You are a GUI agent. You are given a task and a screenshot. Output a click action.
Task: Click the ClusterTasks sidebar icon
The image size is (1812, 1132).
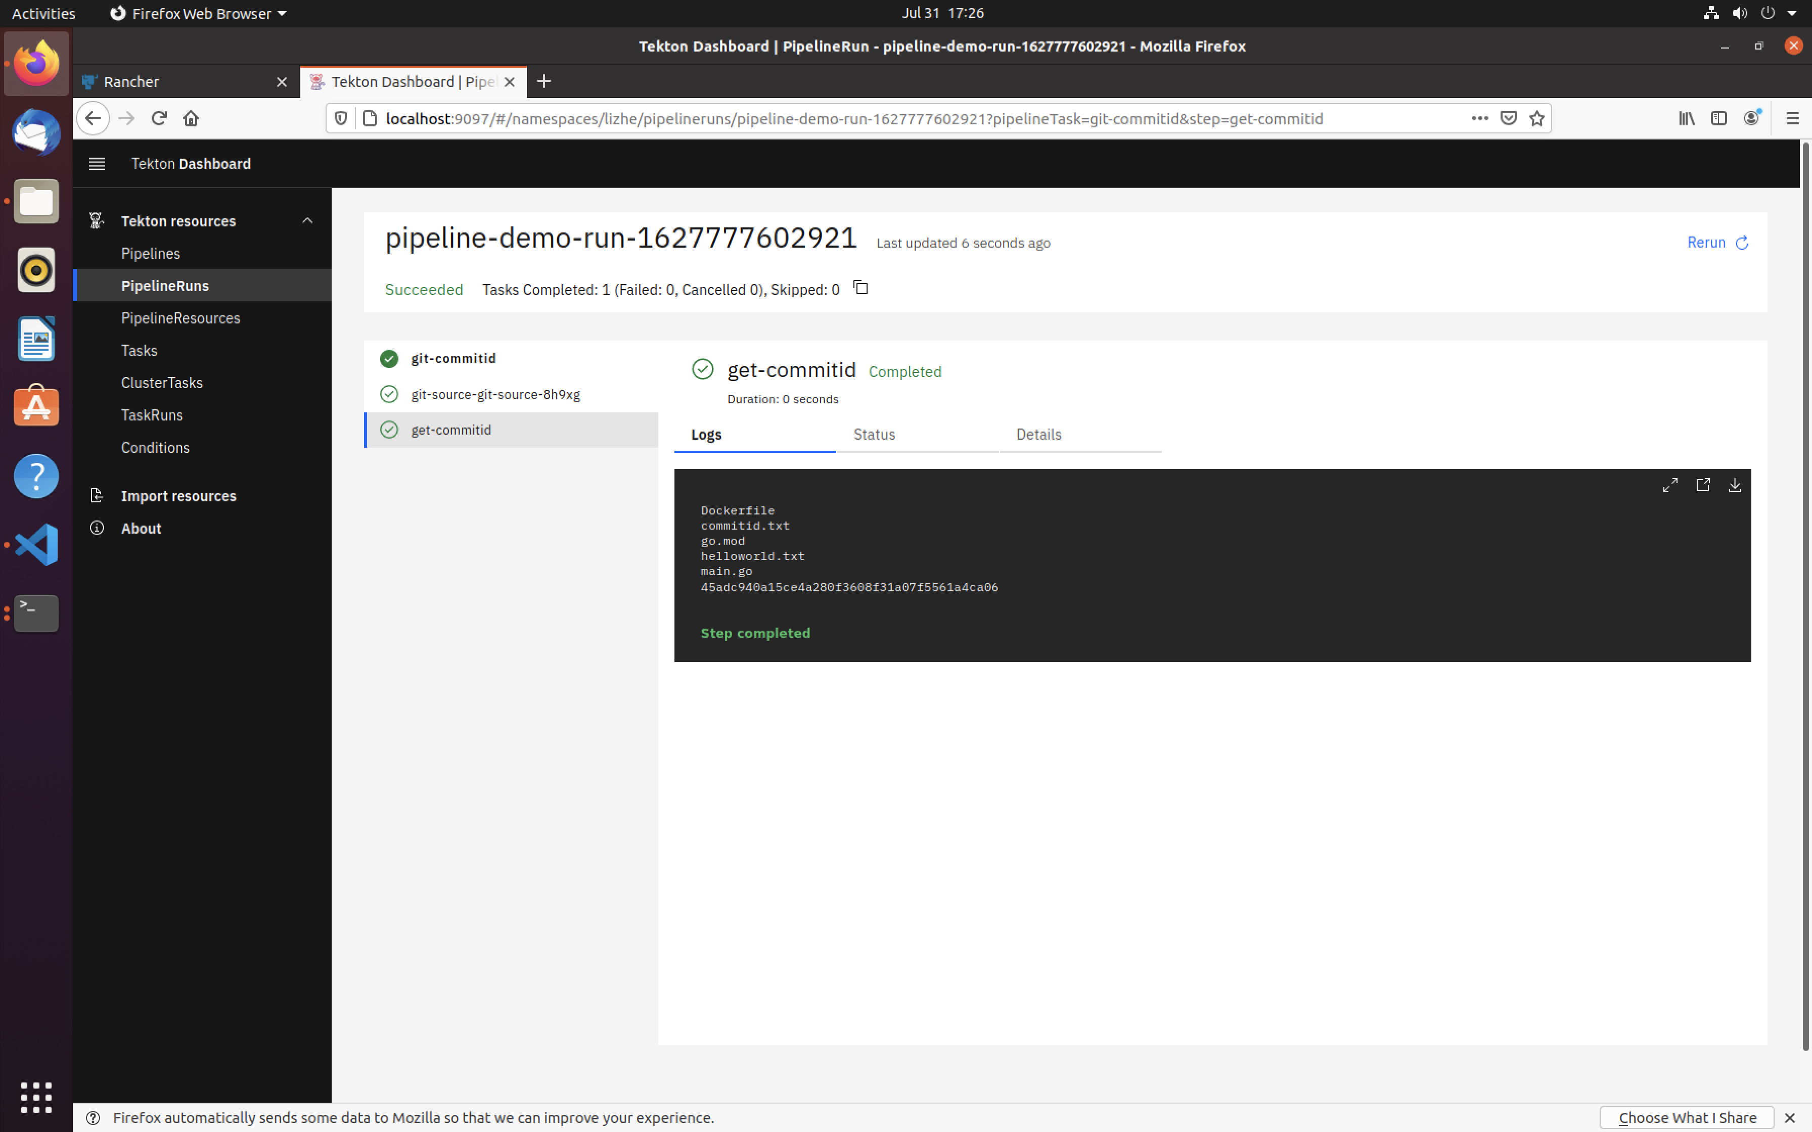[x=162, y=382]
